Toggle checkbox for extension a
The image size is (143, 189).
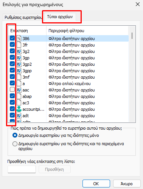coord(12,83)
